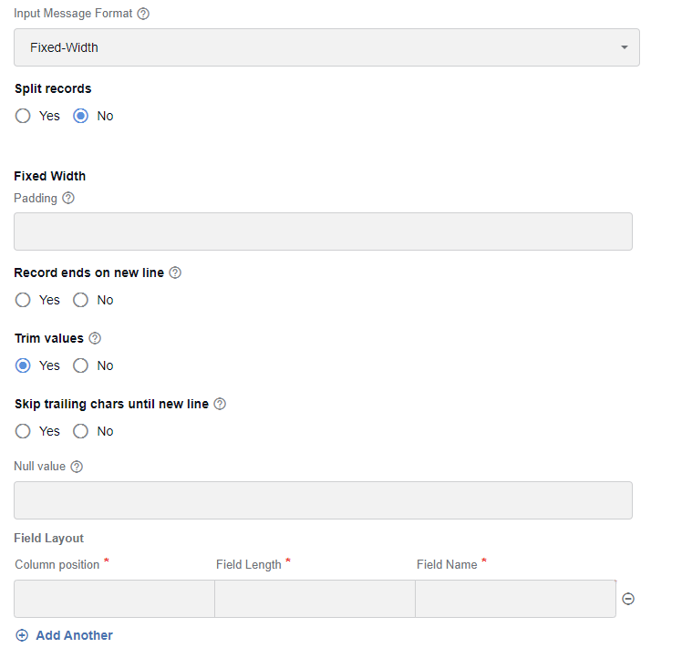Click the dropdown arrow of Input Message Format
The image size is (682, 648).
625,47
